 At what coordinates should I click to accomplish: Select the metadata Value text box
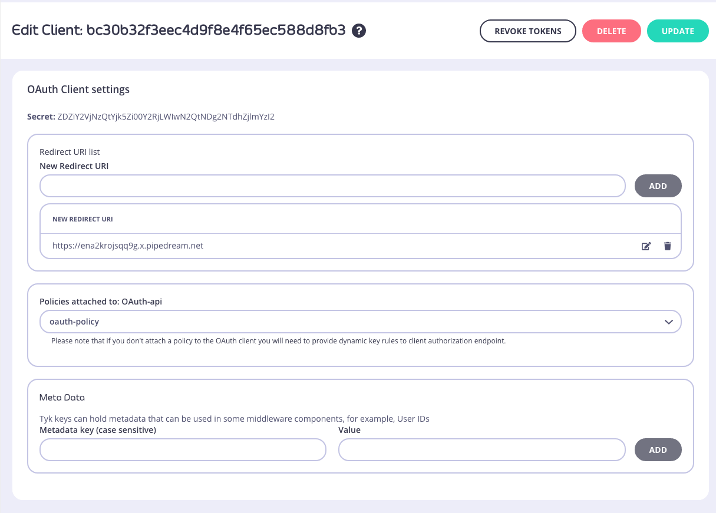click(x=481, y=450)
